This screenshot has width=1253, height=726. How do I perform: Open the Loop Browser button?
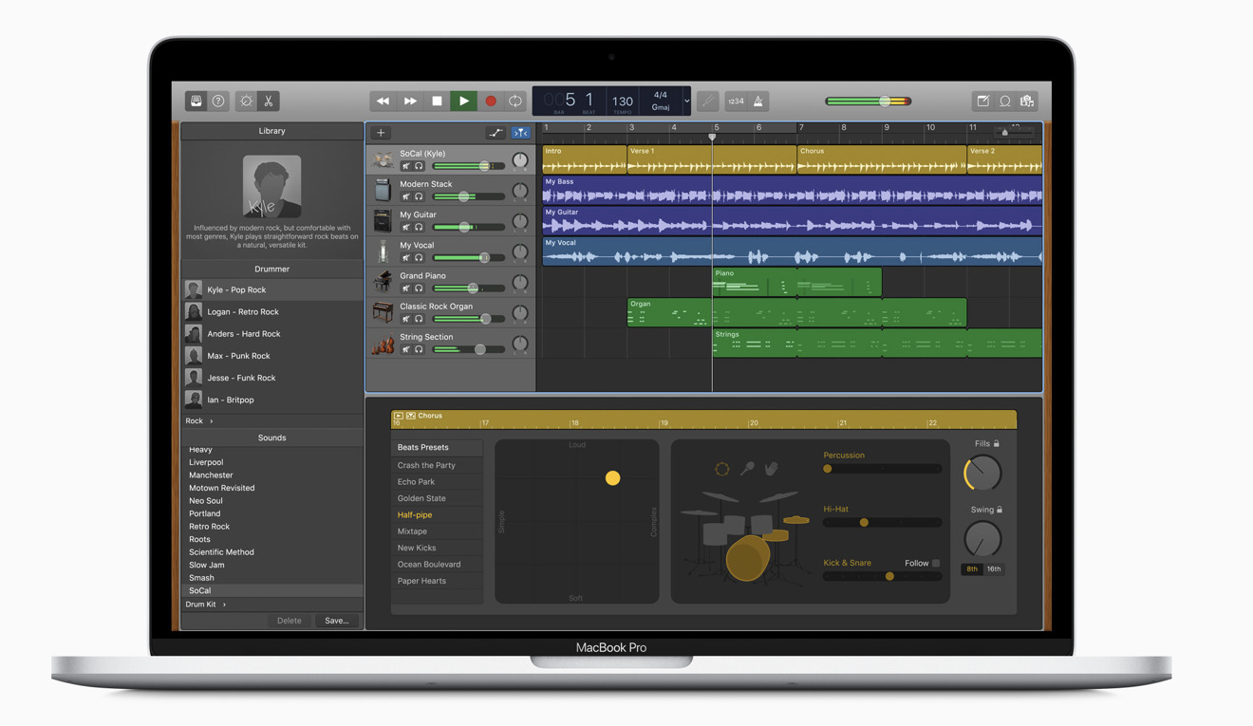[1005, 101]
